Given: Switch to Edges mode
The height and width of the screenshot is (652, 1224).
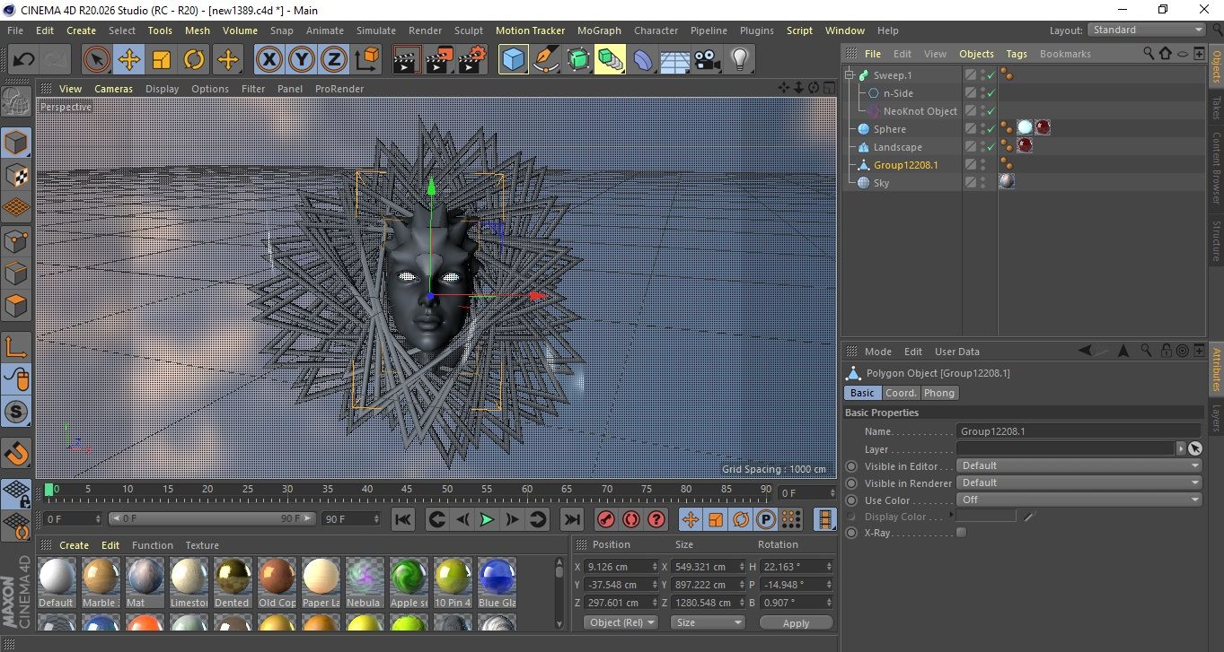Looking at the screenshot, I should (x=16, y=273).
